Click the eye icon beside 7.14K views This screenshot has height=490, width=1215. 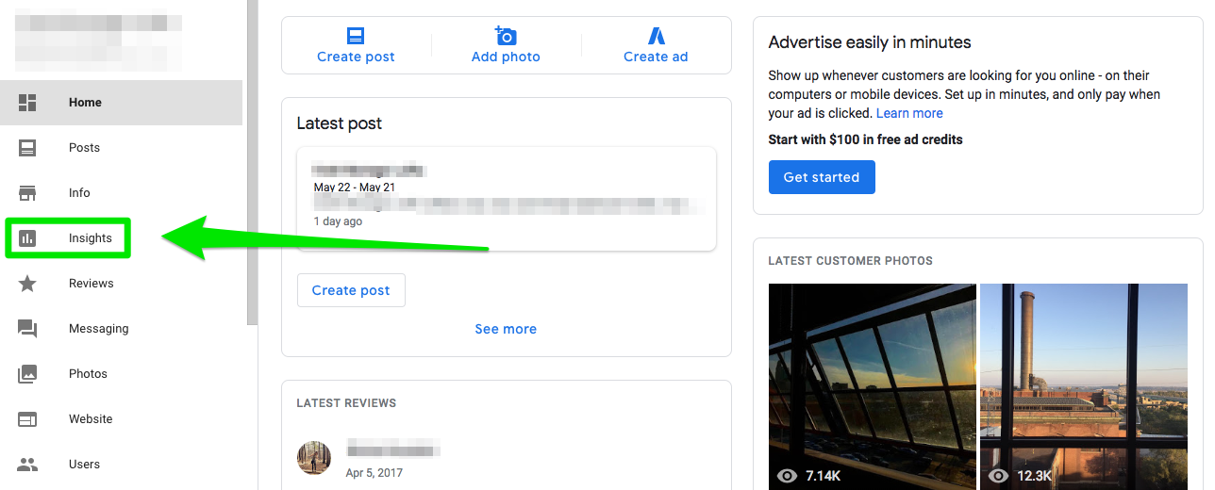[787, 477]
